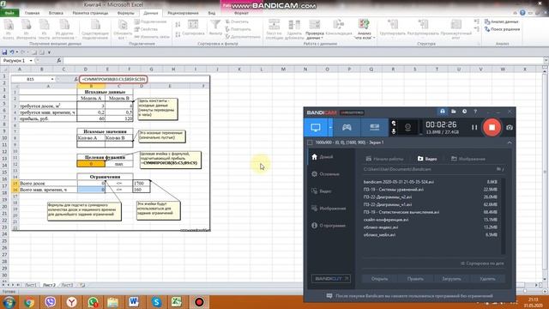Switch to Изображения tab above the file list
The height and width of the screenshot is (309, 549).
pos(468,159)
